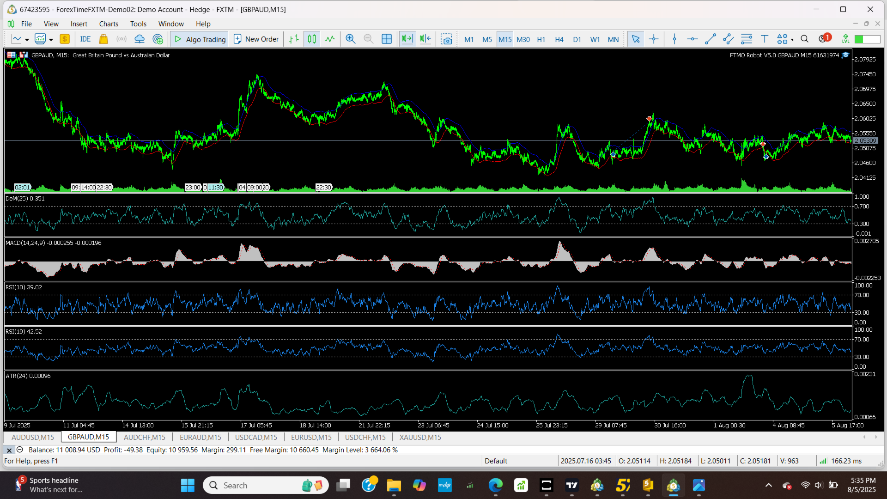
Task: Click the Windows taskbar Search box
Action: coord(266,485)
